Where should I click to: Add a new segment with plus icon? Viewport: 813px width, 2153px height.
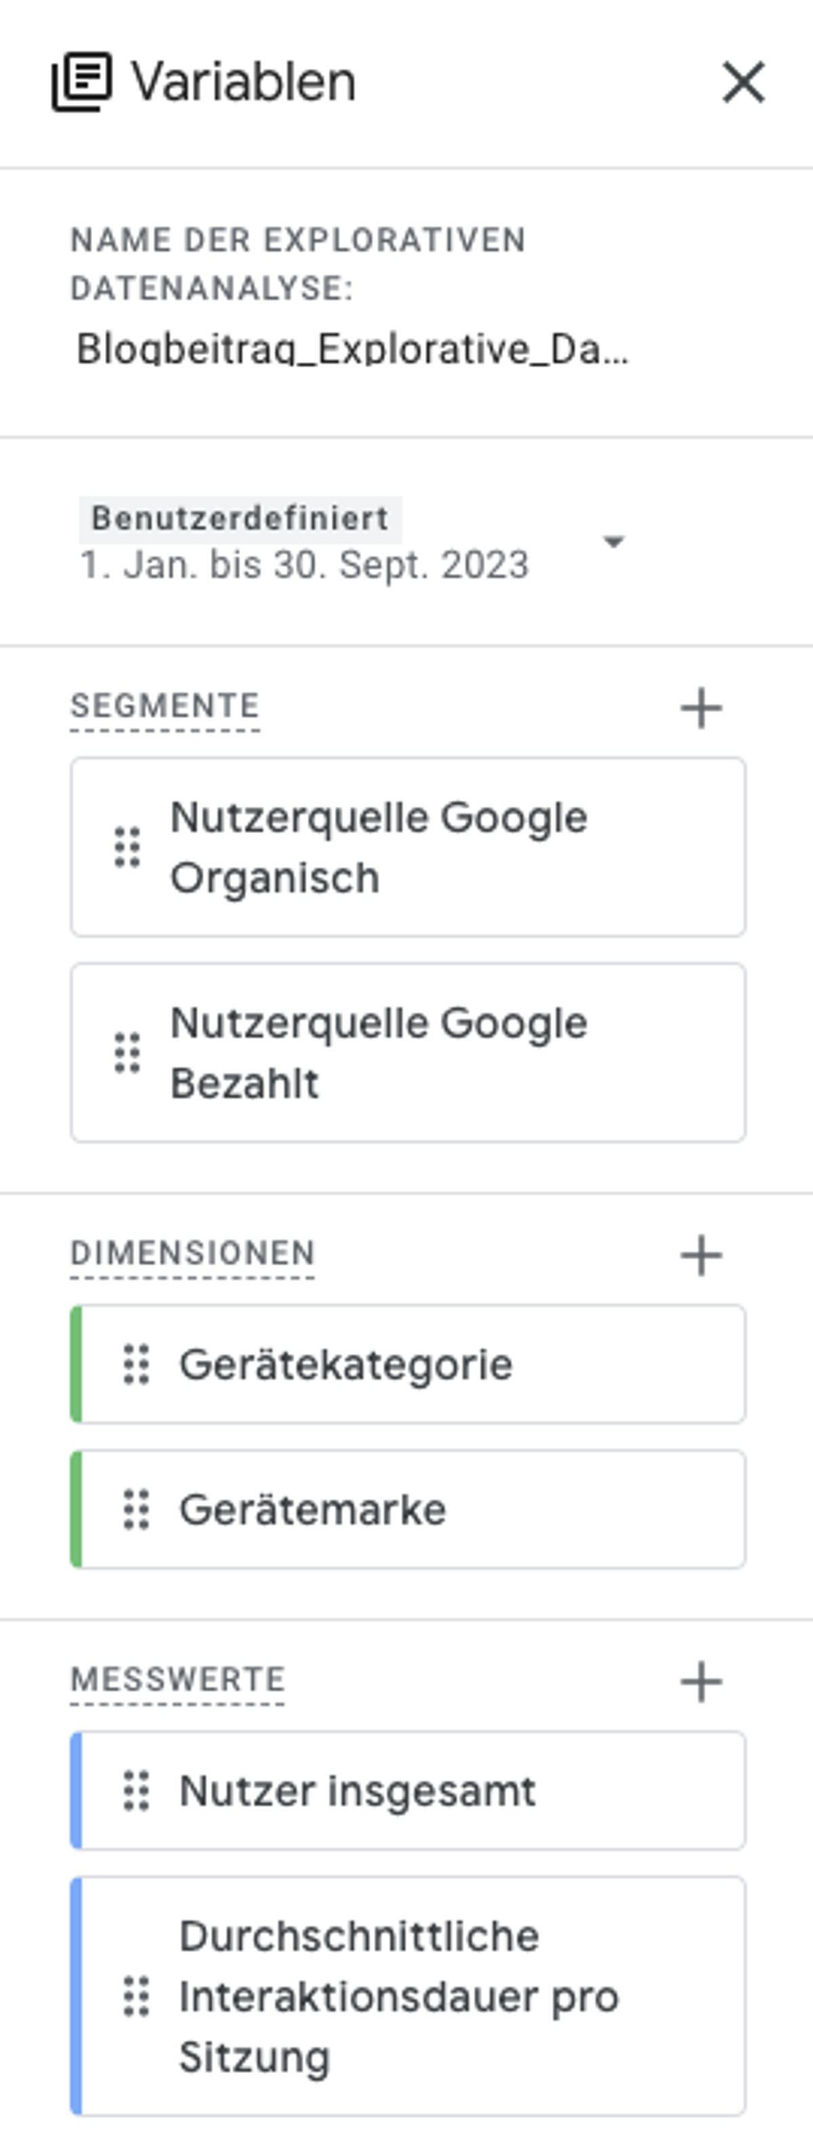coord(701,708)
